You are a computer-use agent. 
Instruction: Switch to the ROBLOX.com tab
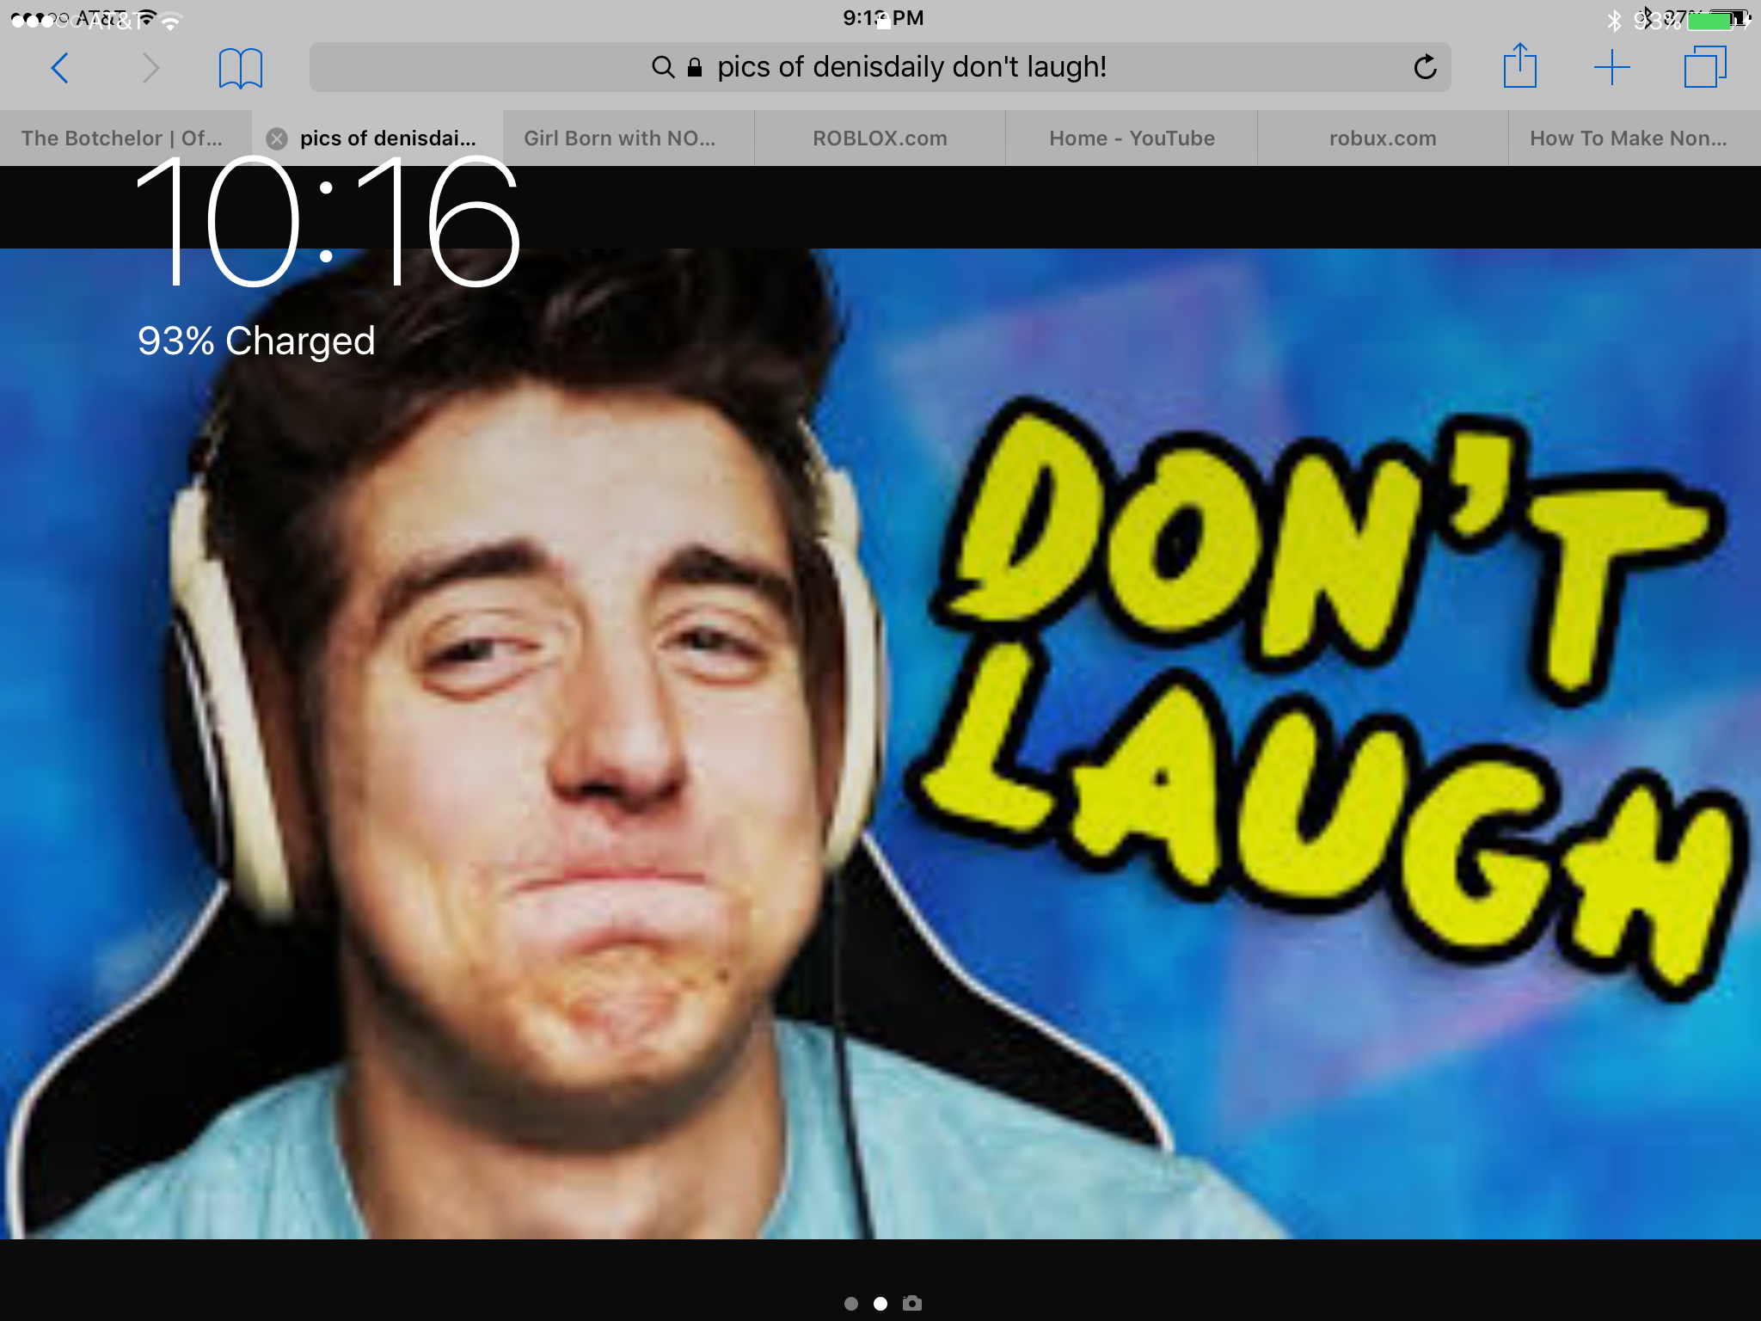pos(880,138)
